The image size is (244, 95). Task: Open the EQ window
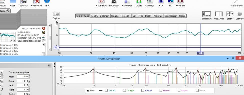tap(171, 2)
